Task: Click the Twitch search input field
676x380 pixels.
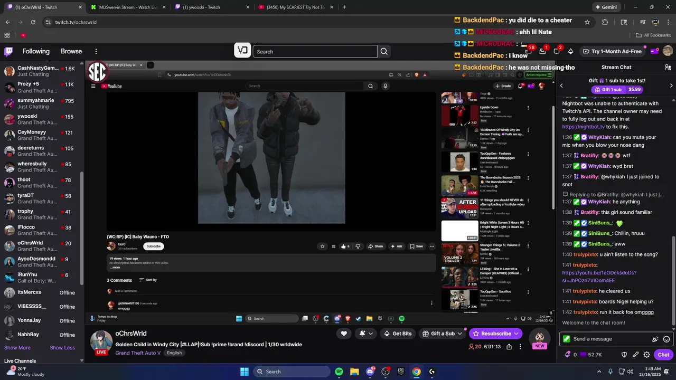Action: (315, 51)
